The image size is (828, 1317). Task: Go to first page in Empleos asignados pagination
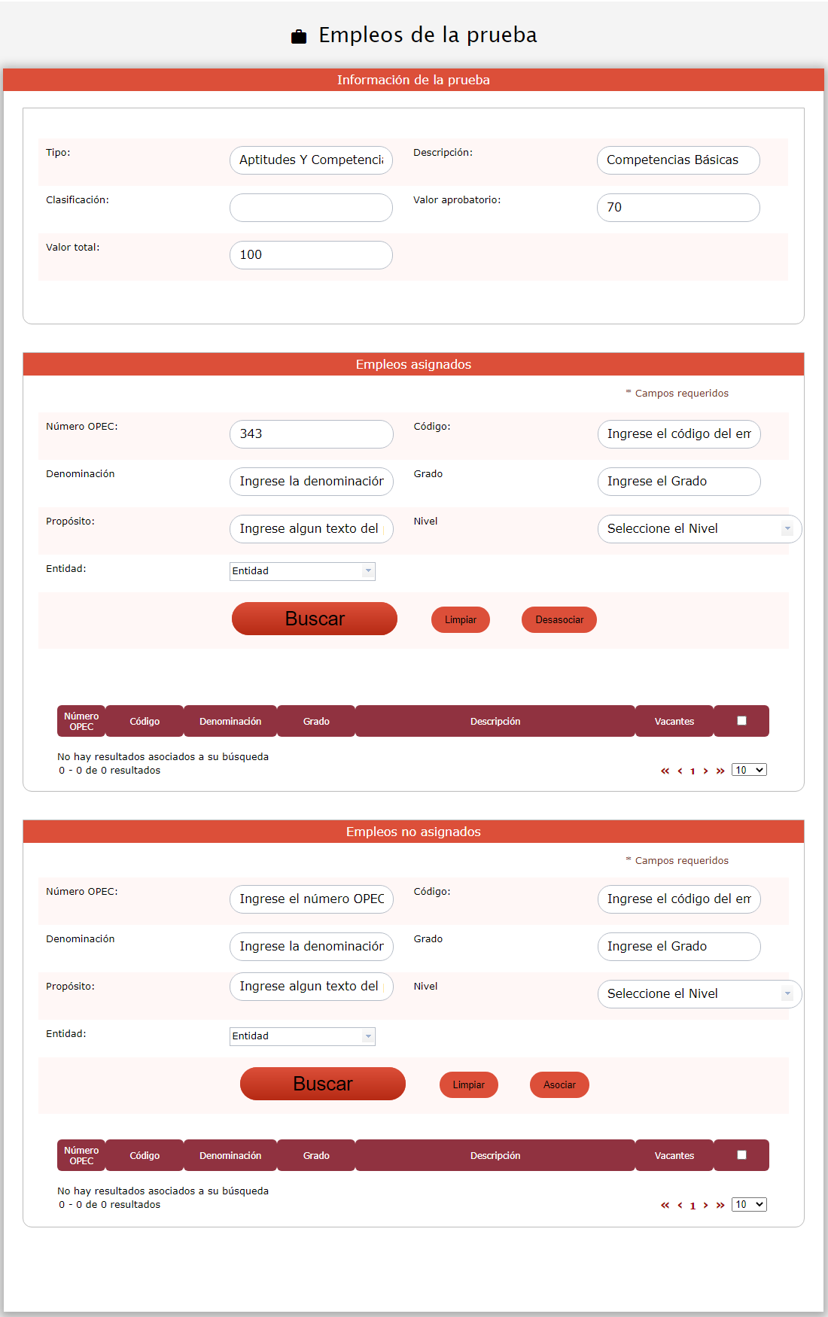(665, 771)
